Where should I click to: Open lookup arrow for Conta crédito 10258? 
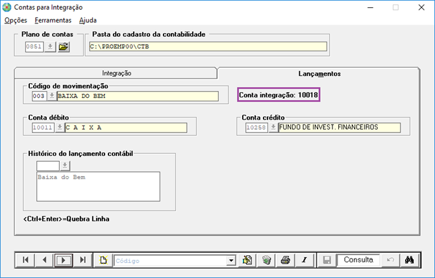tap(273, 127)
